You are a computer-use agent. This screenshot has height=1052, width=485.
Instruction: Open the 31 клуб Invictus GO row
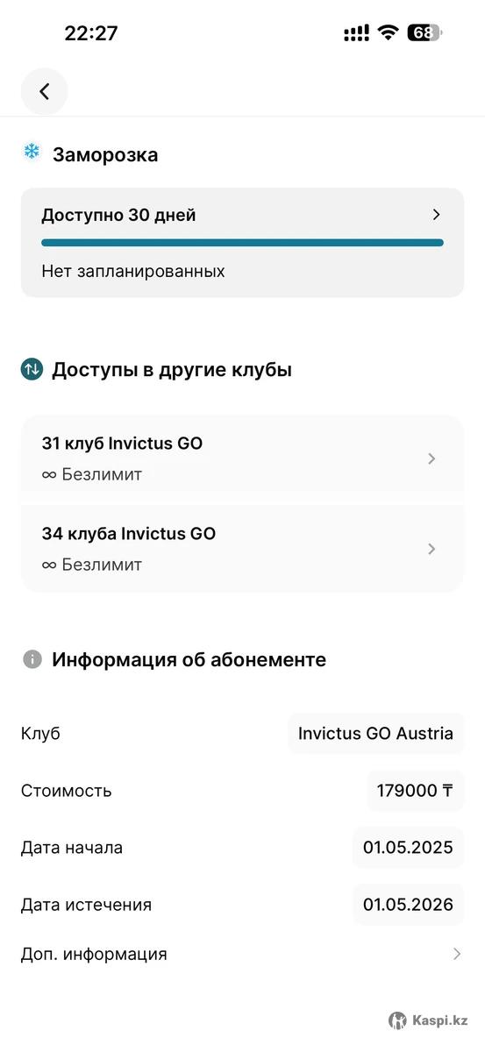coord(242,459)
